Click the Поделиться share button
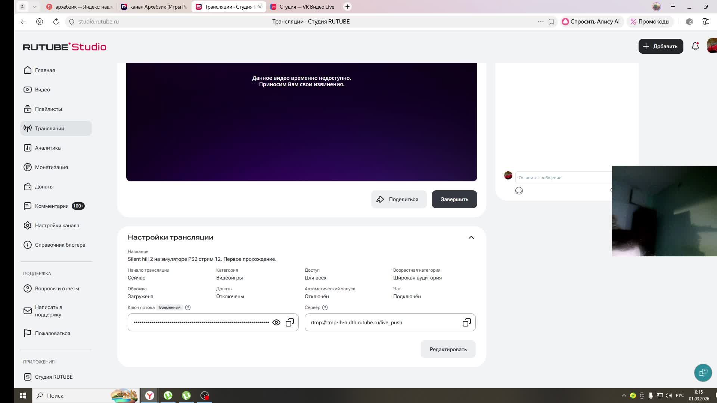 point(398,199)
